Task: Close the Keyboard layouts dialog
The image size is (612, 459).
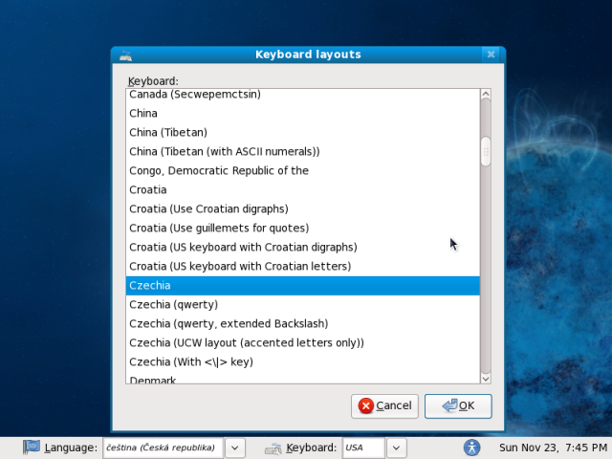Action: (491, 55)
